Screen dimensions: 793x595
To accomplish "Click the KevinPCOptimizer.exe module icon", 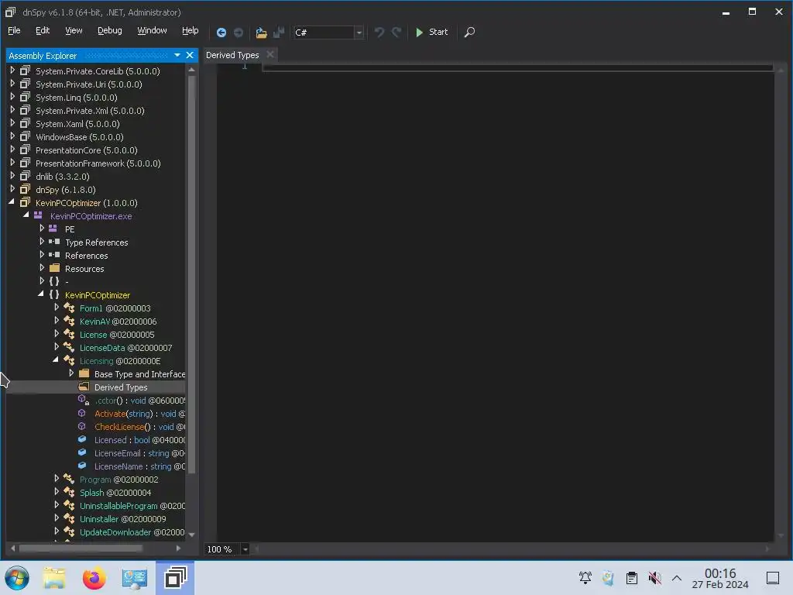I will pyautogui.click(x=38, y=215).
